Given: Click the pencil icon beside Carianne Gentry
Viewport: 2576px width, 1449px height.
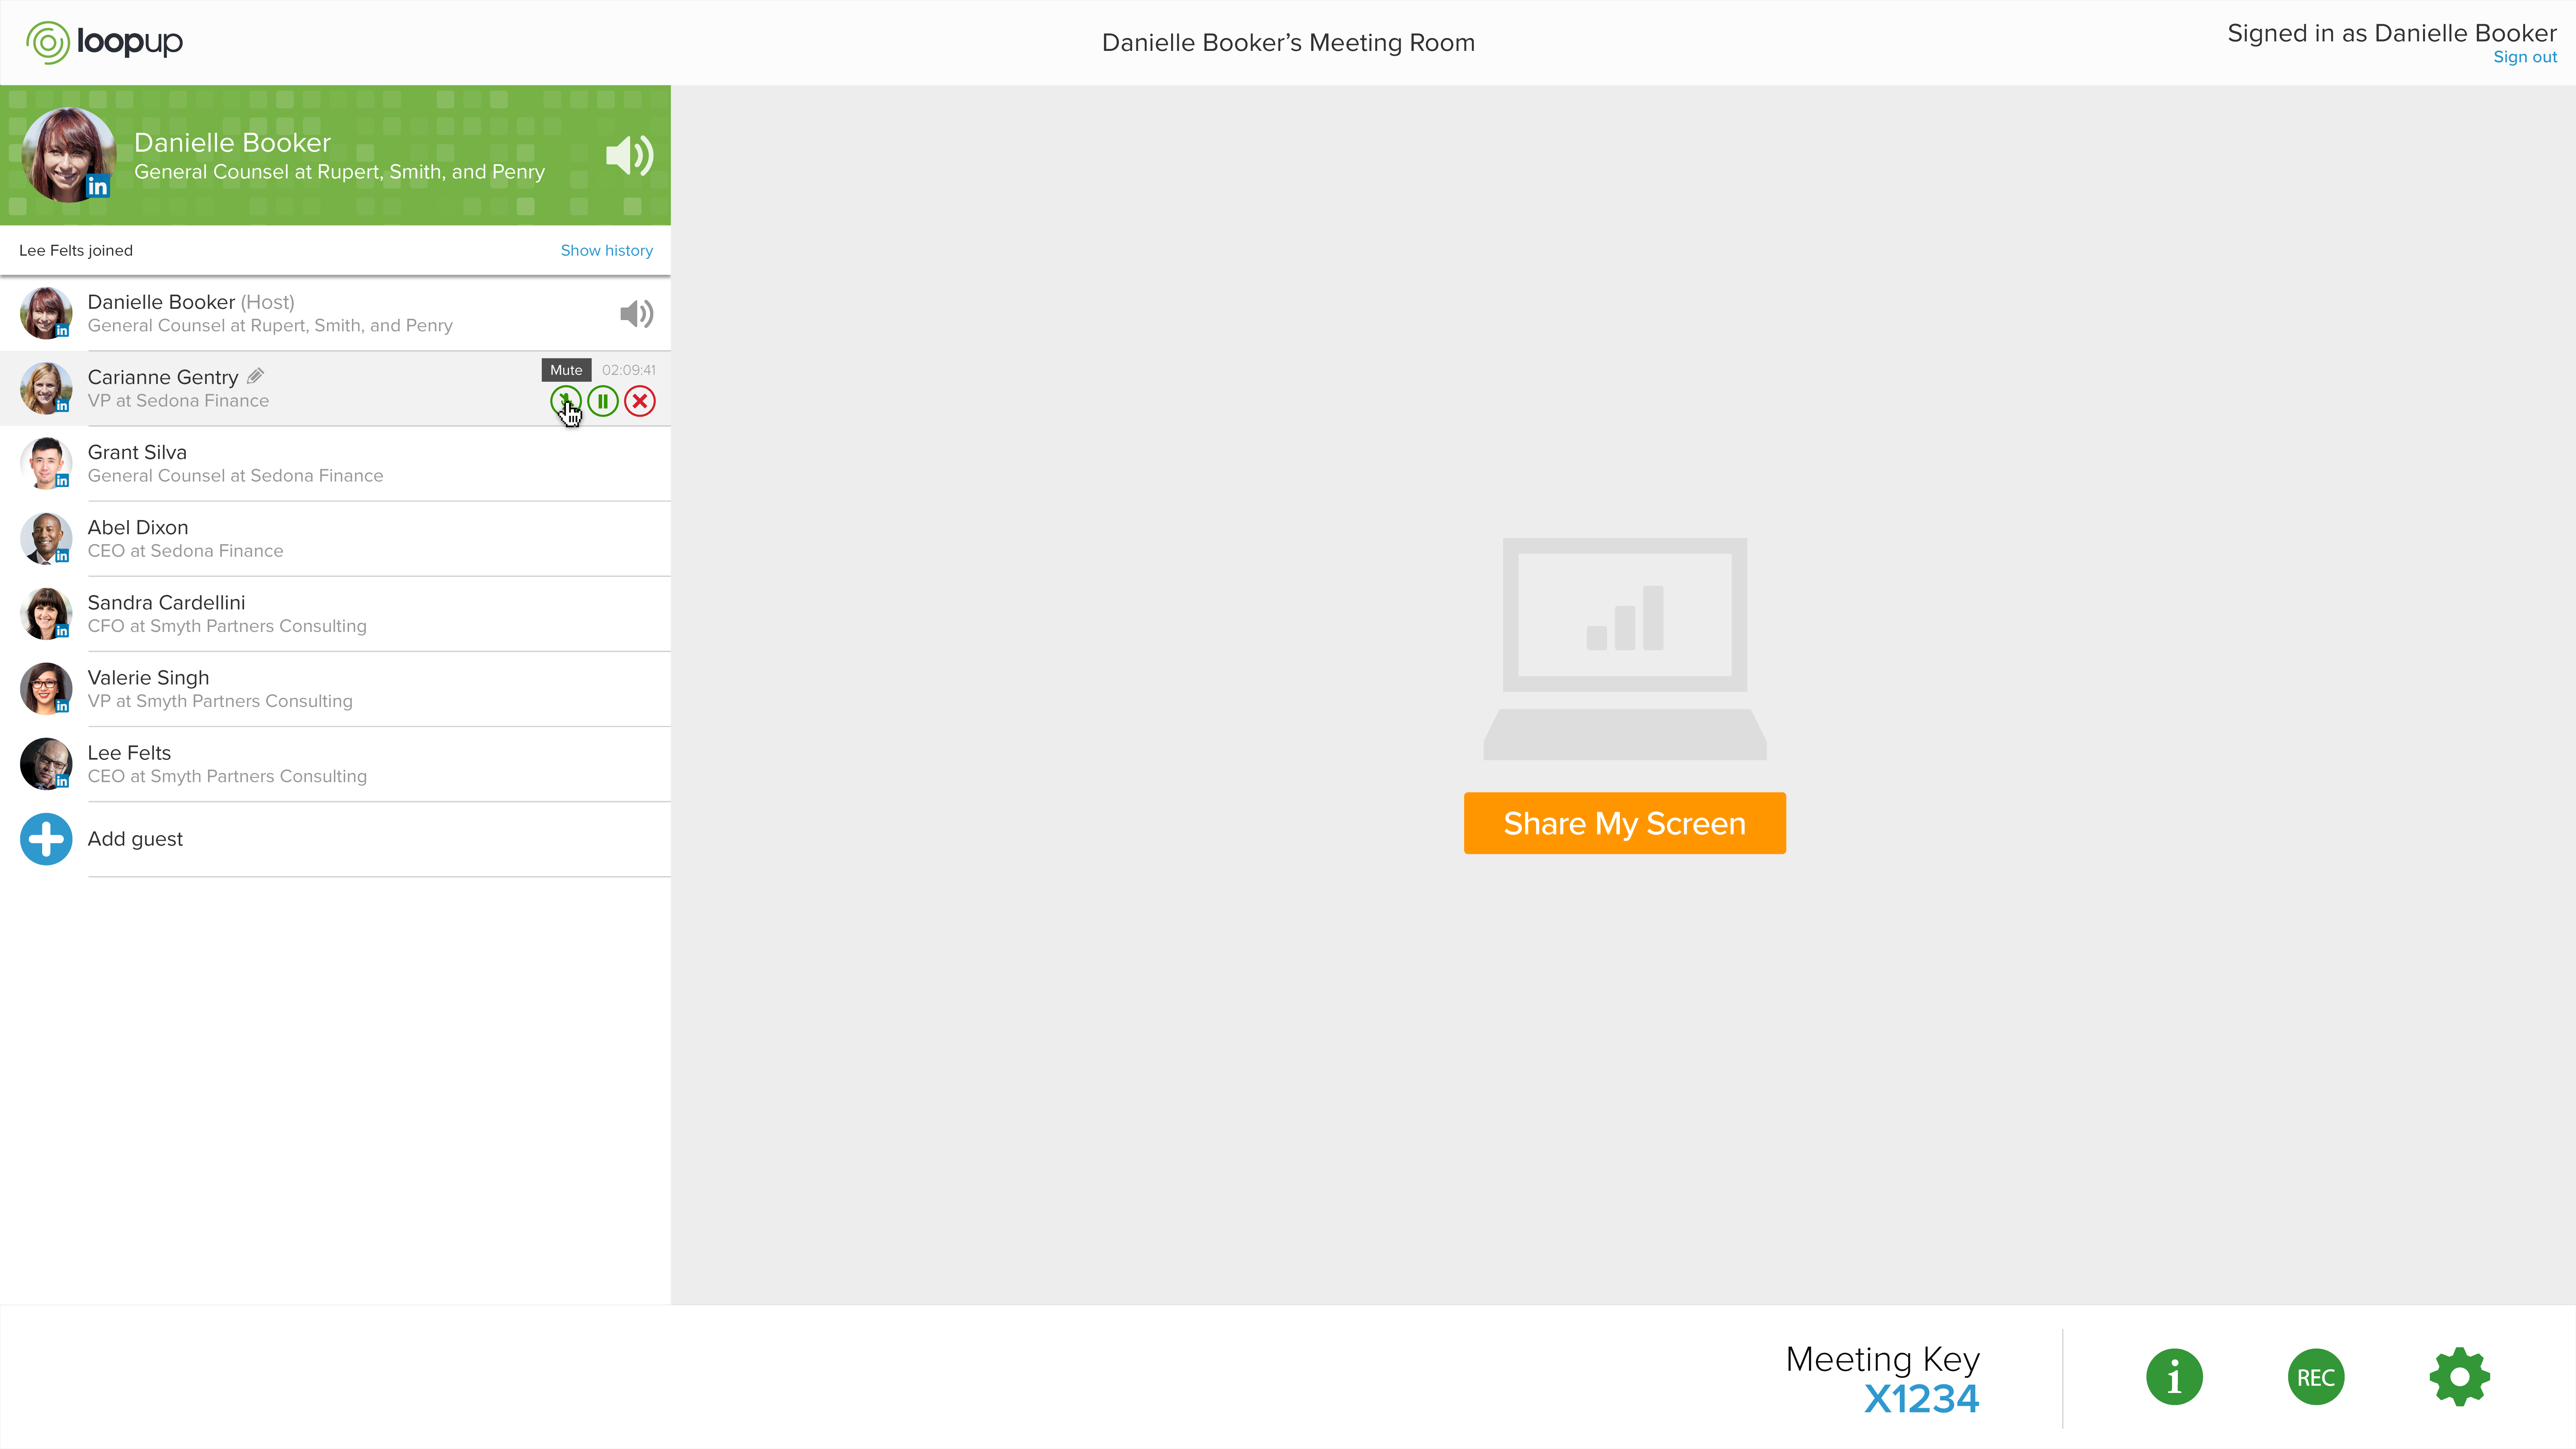Looking at the screenshot, I should pos(256,376).
